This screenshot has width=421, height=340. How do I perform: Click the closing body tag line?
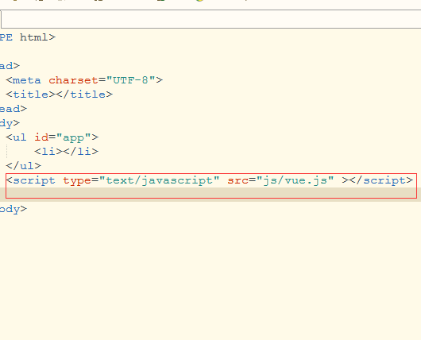click(x=14, y=209)
